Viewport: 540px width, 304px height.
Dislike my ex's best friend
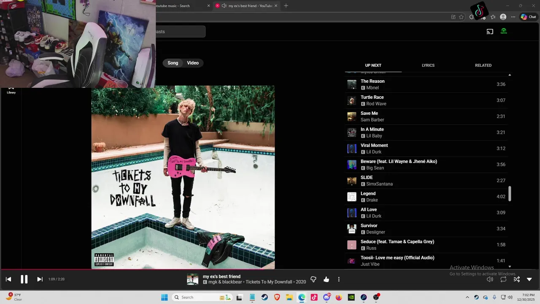point(313,279)
